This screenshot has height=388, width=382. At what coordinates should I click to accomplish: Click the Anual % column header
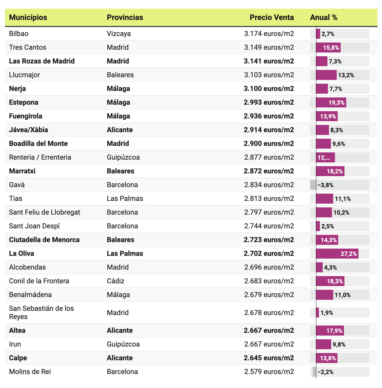(x=323, y=17)
